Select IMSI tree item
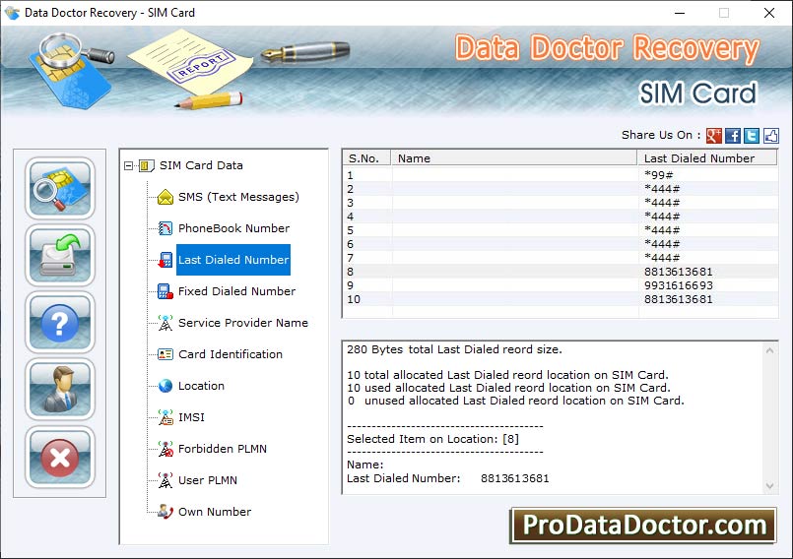The height and width of the screenshot is (559, 793). click(x=191, y=417)
